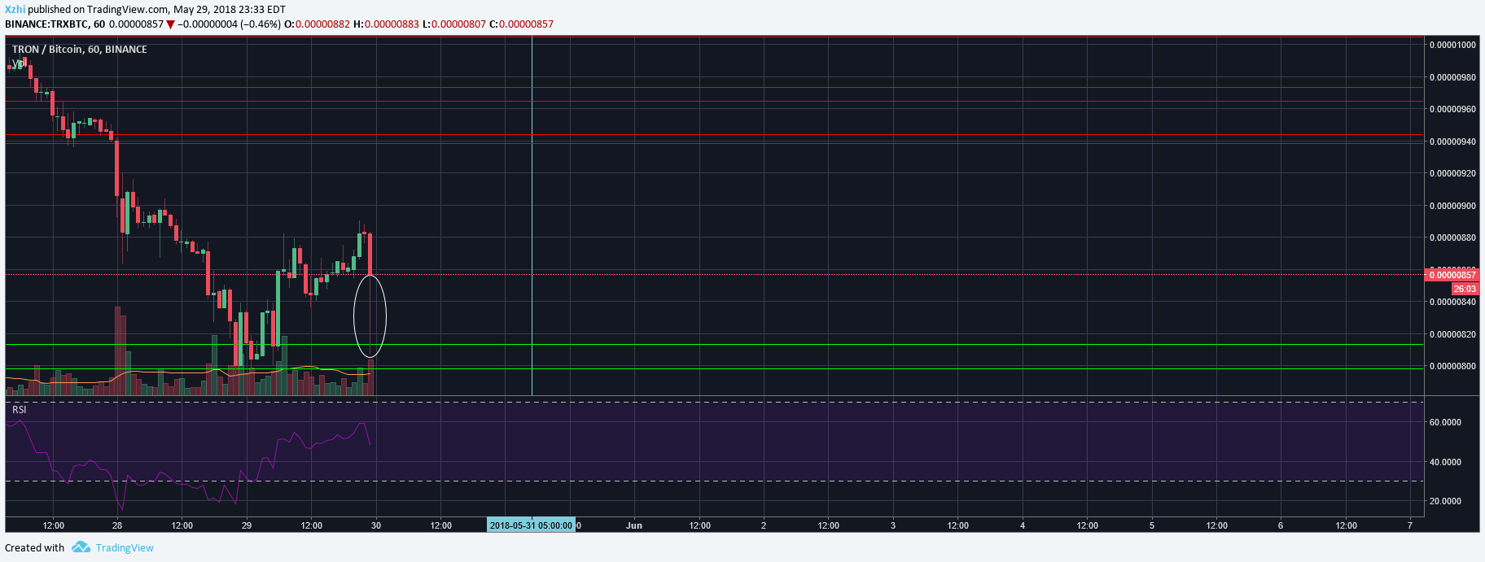Viewport: 1485px width, 562px height.
Task: Click the 28 date label on time axis
Action: tap(117, 525)
